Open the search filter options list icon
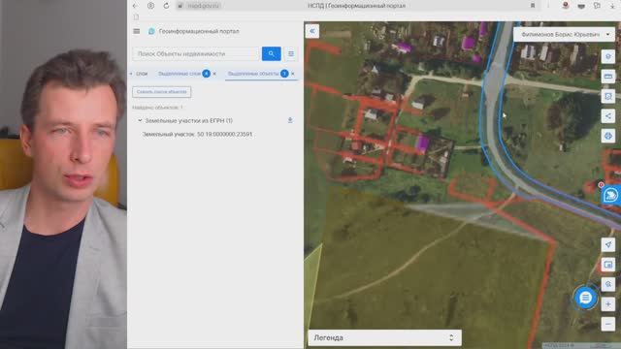This screenshot has width=621, height=349. (291, 54)
